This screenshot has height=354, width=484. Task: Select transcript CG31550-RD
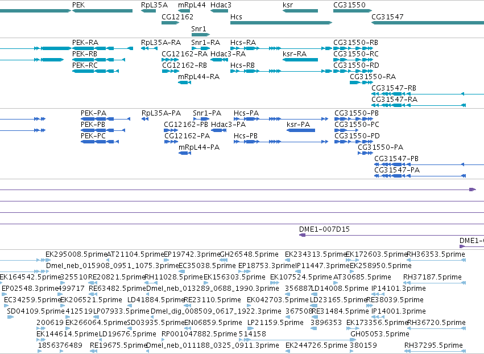coord(353,71)
